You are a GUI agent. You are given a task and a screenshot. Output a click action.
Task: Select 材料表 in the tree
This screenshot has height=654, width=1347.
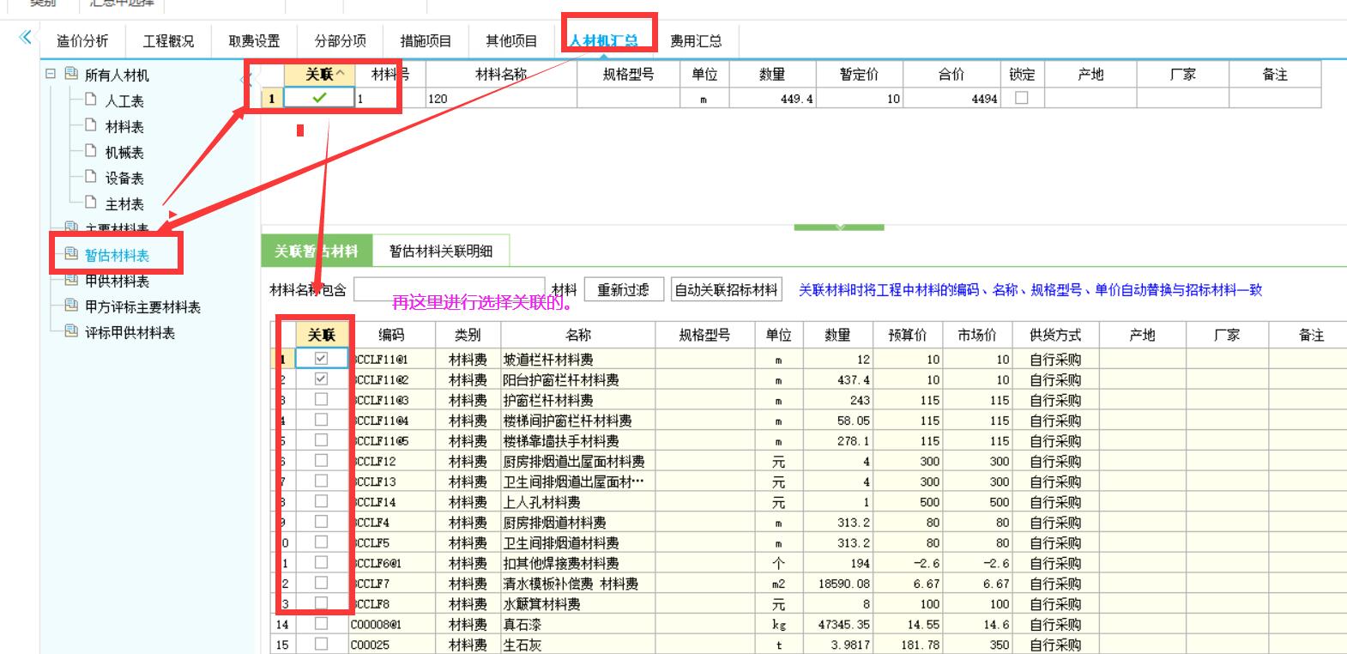click(x=124, y=127)
